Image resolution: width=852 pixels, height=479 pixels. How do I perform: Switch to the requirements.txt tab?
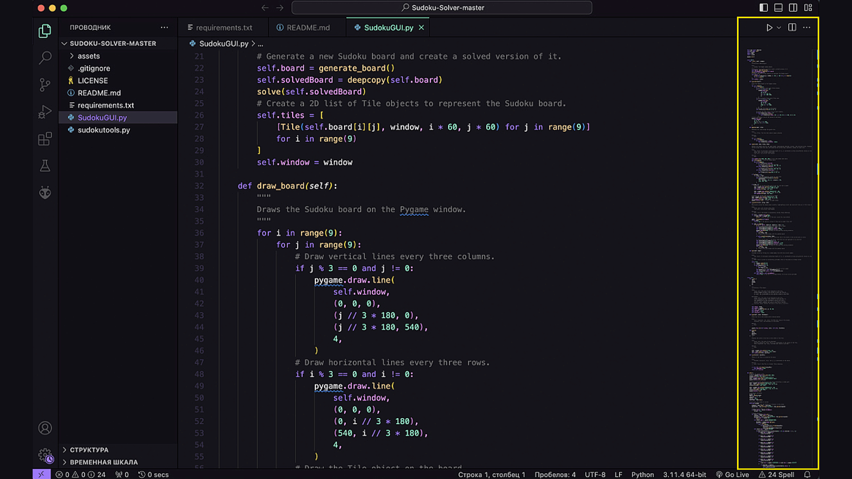[x=224, y=27]
